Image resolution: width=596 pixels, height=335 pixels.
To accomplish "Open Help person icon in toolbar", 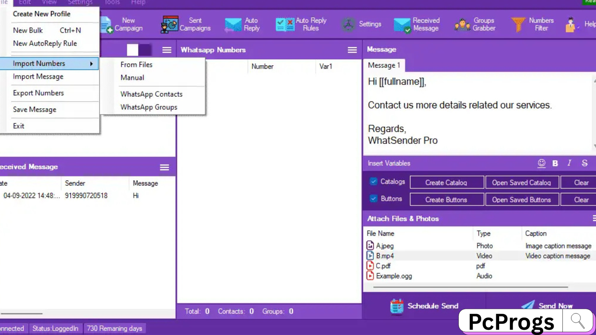I will pos(571,25).
